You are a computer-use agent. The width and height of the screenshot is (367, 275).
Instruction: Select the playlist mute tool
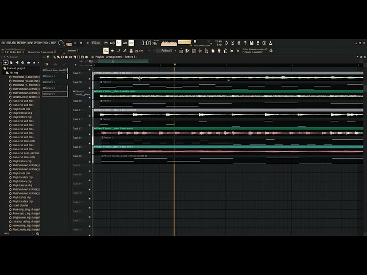pos(67,57)
